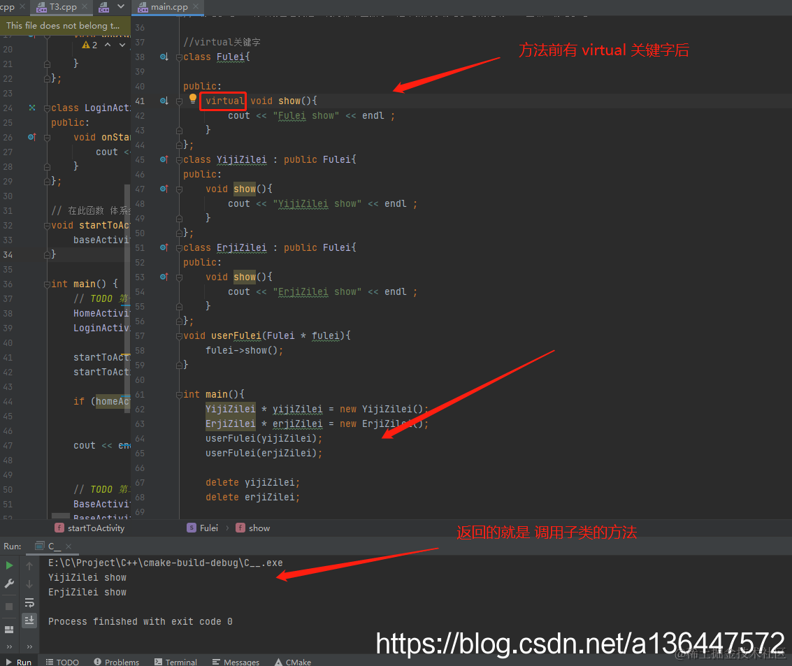Click gutter marker beside class LoginAct line 24
Screen dimensions: 792x666
[x=32, y=108]
